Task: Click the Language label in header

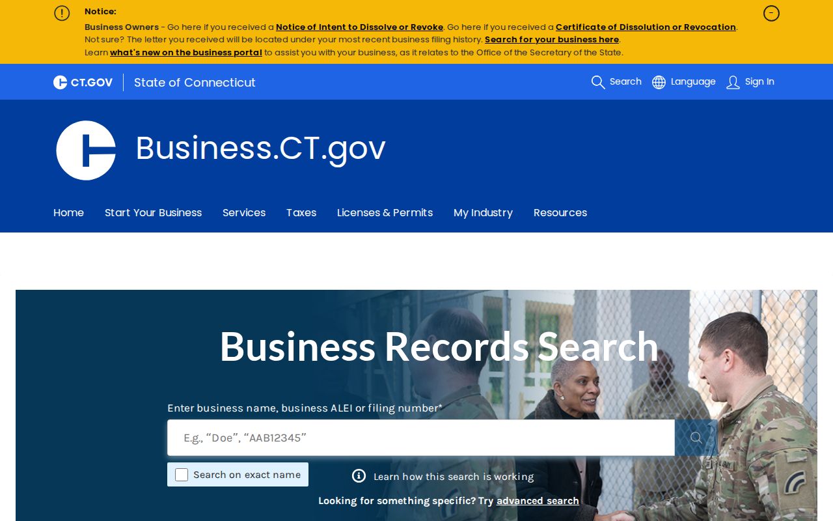Action: point(693,81)
